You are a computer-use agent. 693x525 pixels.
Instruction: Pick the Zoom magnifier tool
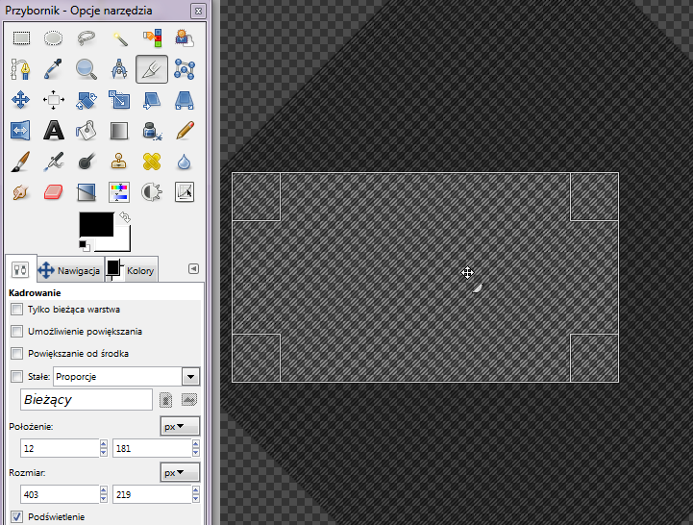87,69
